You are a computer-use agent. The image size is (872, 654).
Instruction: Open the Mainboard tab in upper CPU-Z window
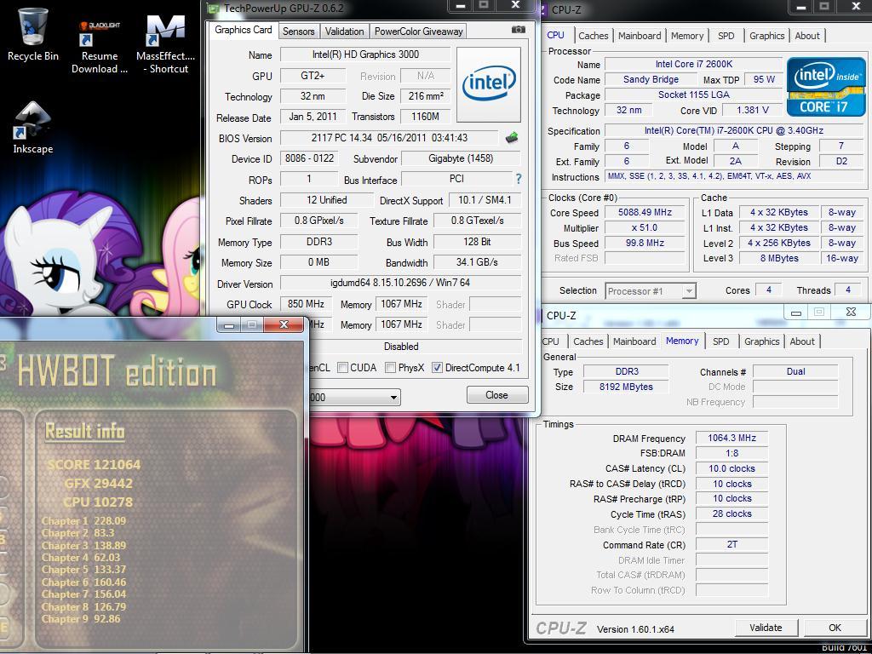click(x=640, y=36)
